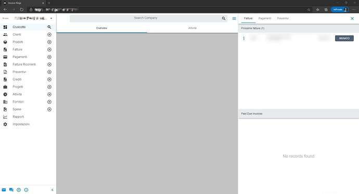Open the email icon in bottom bar
Screen dimensions: 359x194
pyautogui.click(x=4, y=190)
